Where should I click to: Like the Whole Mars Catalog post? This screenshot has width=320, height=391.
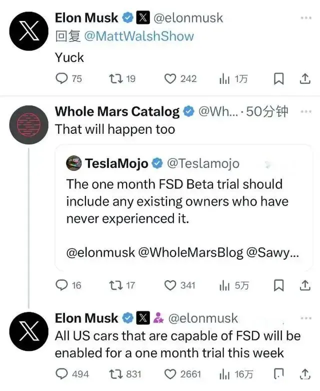tap(170, 285)
